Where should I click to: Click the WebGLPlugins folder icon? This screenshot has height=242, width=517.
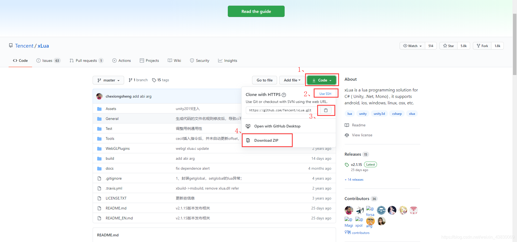[x=99, y=148]
